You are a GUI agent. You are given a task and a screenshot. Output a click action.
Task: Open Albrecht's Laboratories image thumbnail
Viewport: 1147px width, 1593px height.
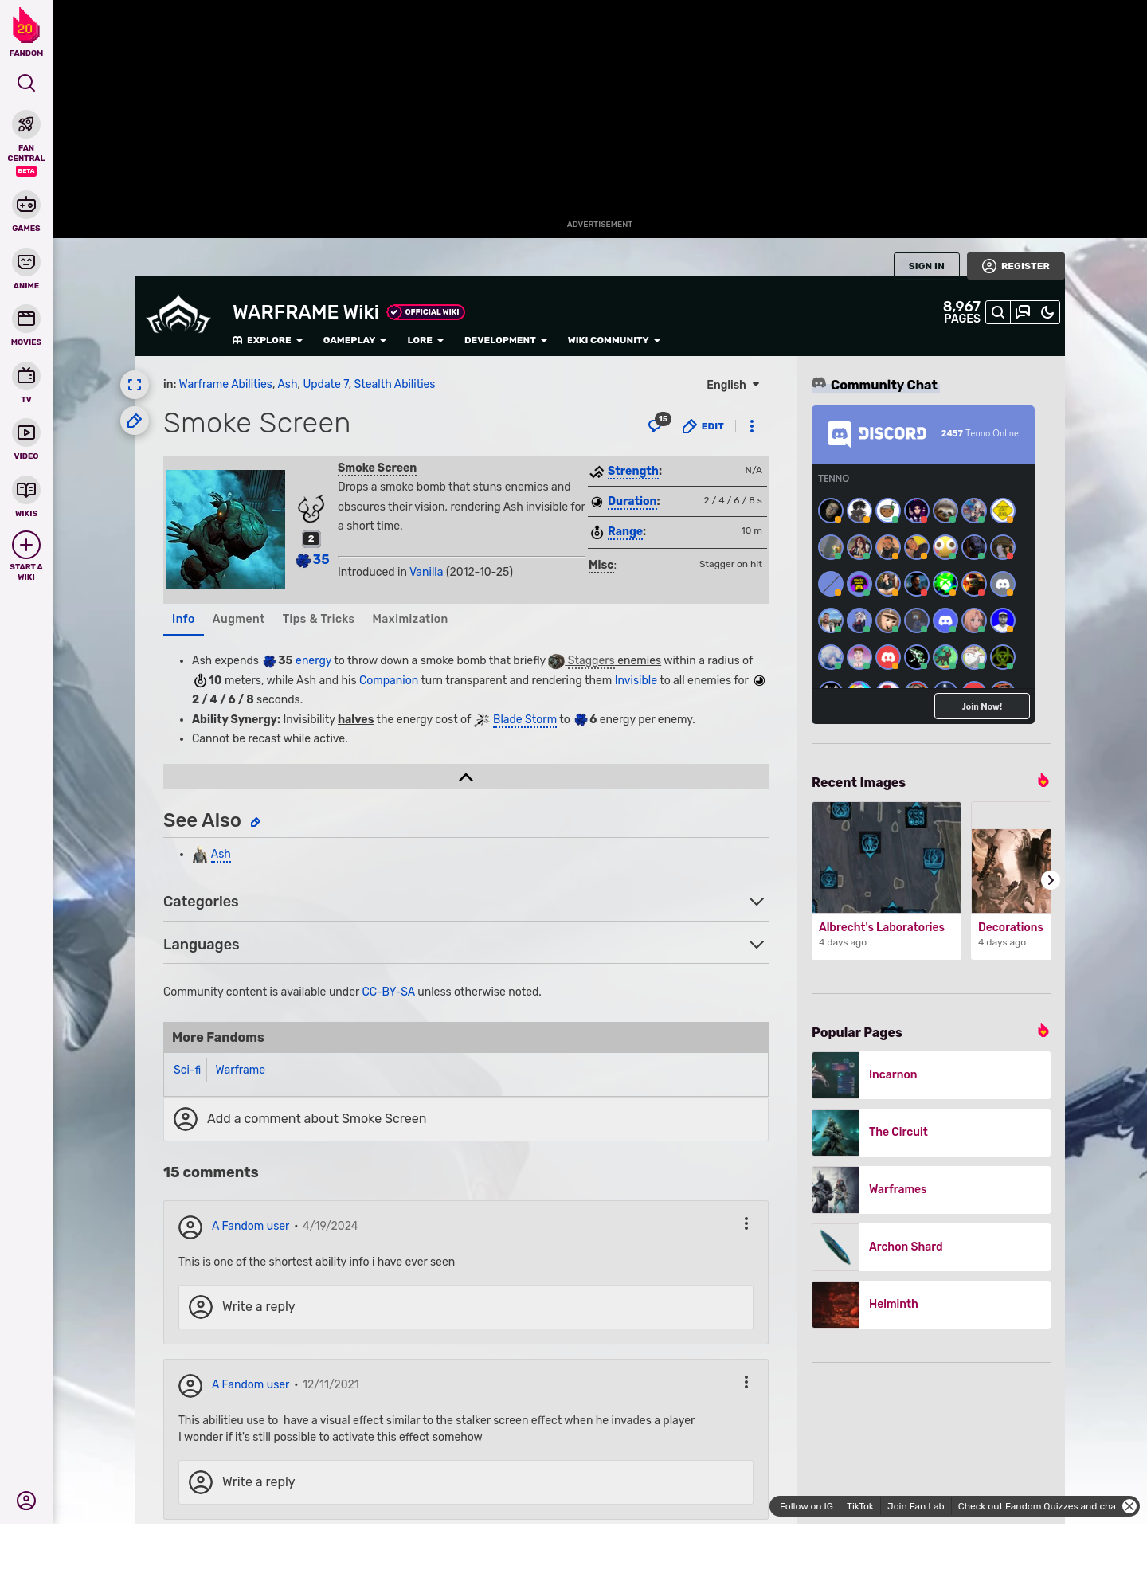coord(887,857)
